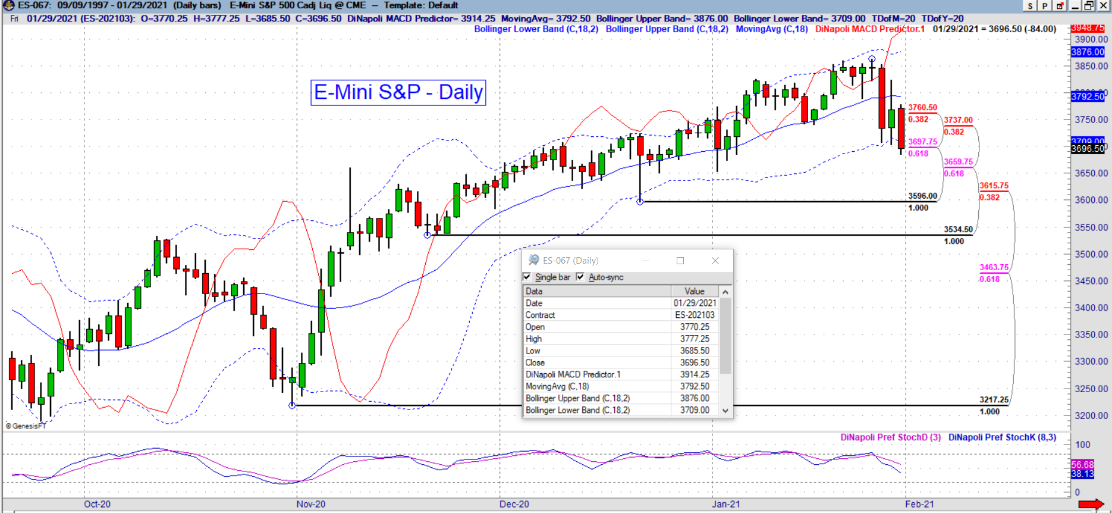1112x513 pixels.
Task: Click the Data column header
Action: 596,291
